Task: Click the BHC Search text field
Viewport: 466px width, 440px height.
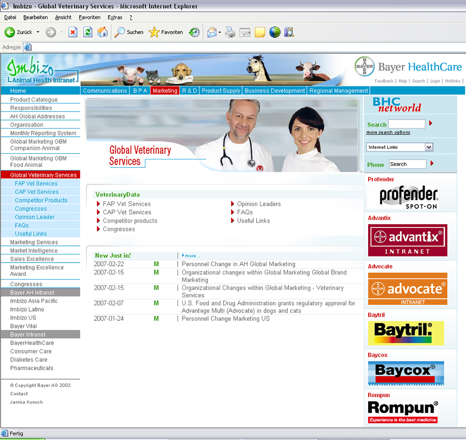Action: 407,124
